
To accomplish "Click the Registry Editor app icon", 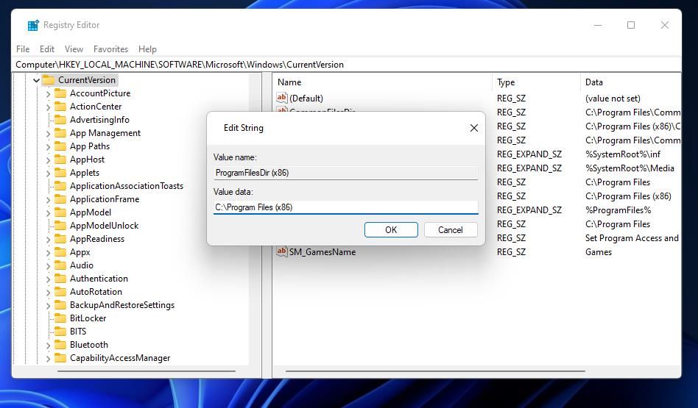I will 33,25.
